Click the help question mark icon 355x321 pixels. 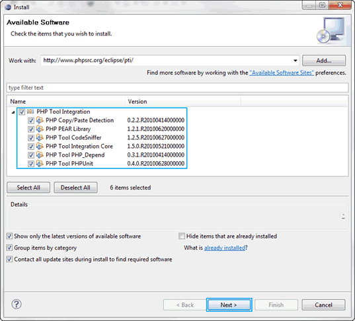click(17, 304)
